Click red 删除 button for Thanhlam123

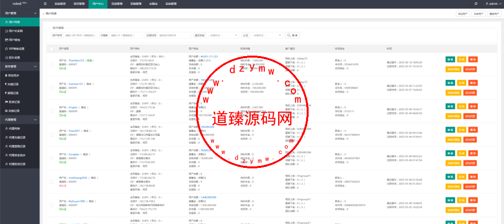click(x=473, y=60)
